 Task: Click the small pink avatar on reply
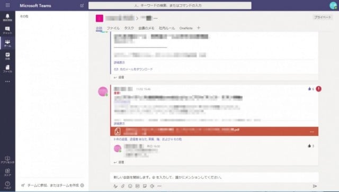tap(118, 149)
